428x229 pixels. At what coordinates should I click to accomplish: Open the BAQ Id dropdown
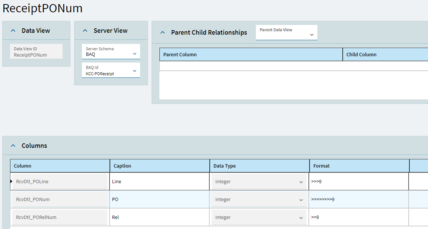point(134,71)
